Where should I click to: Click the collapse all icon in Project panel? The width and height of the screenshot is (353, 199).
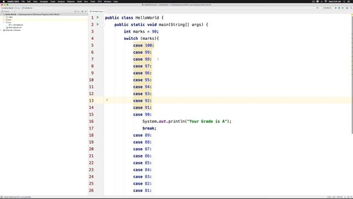(x=78, y=11)
